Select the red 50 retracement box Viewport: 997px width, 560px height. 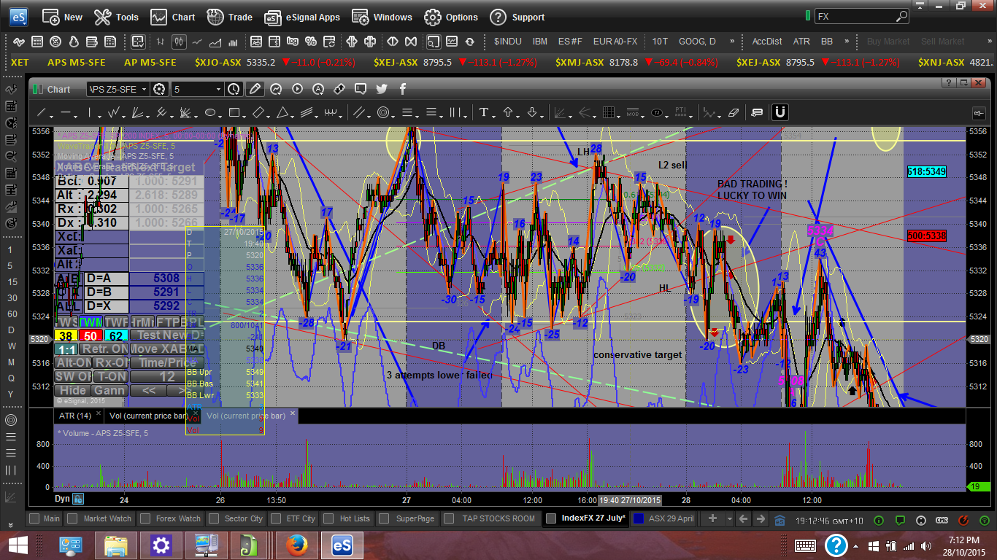click(x=91, y=335)
